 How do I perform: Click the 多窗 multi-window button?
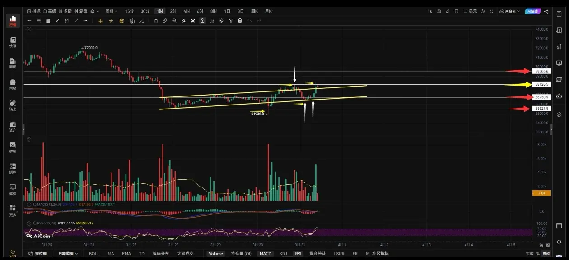[65, 11]
